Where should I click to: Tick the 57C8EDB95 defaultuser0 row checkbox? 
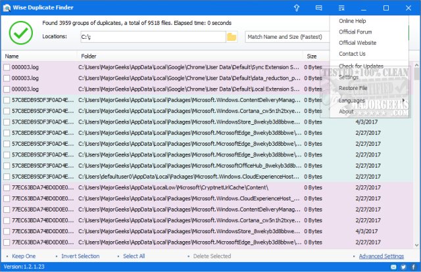point(7,177)
